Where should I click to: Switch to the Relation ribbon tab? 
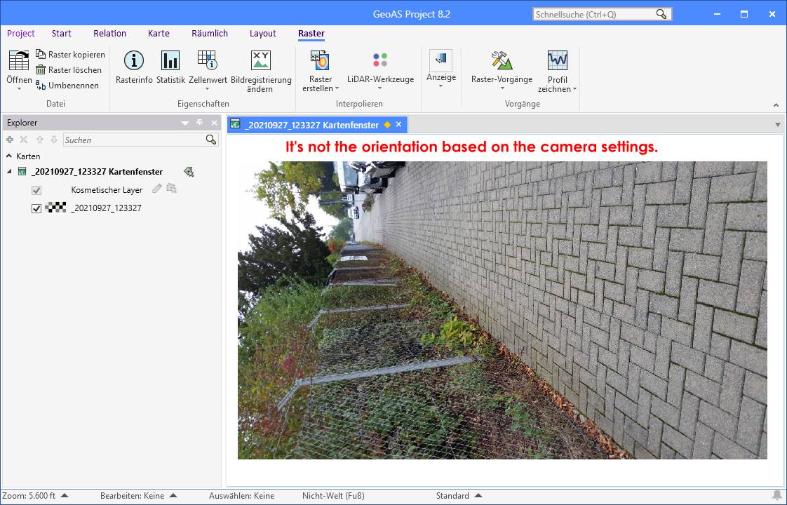coord(109,33)
